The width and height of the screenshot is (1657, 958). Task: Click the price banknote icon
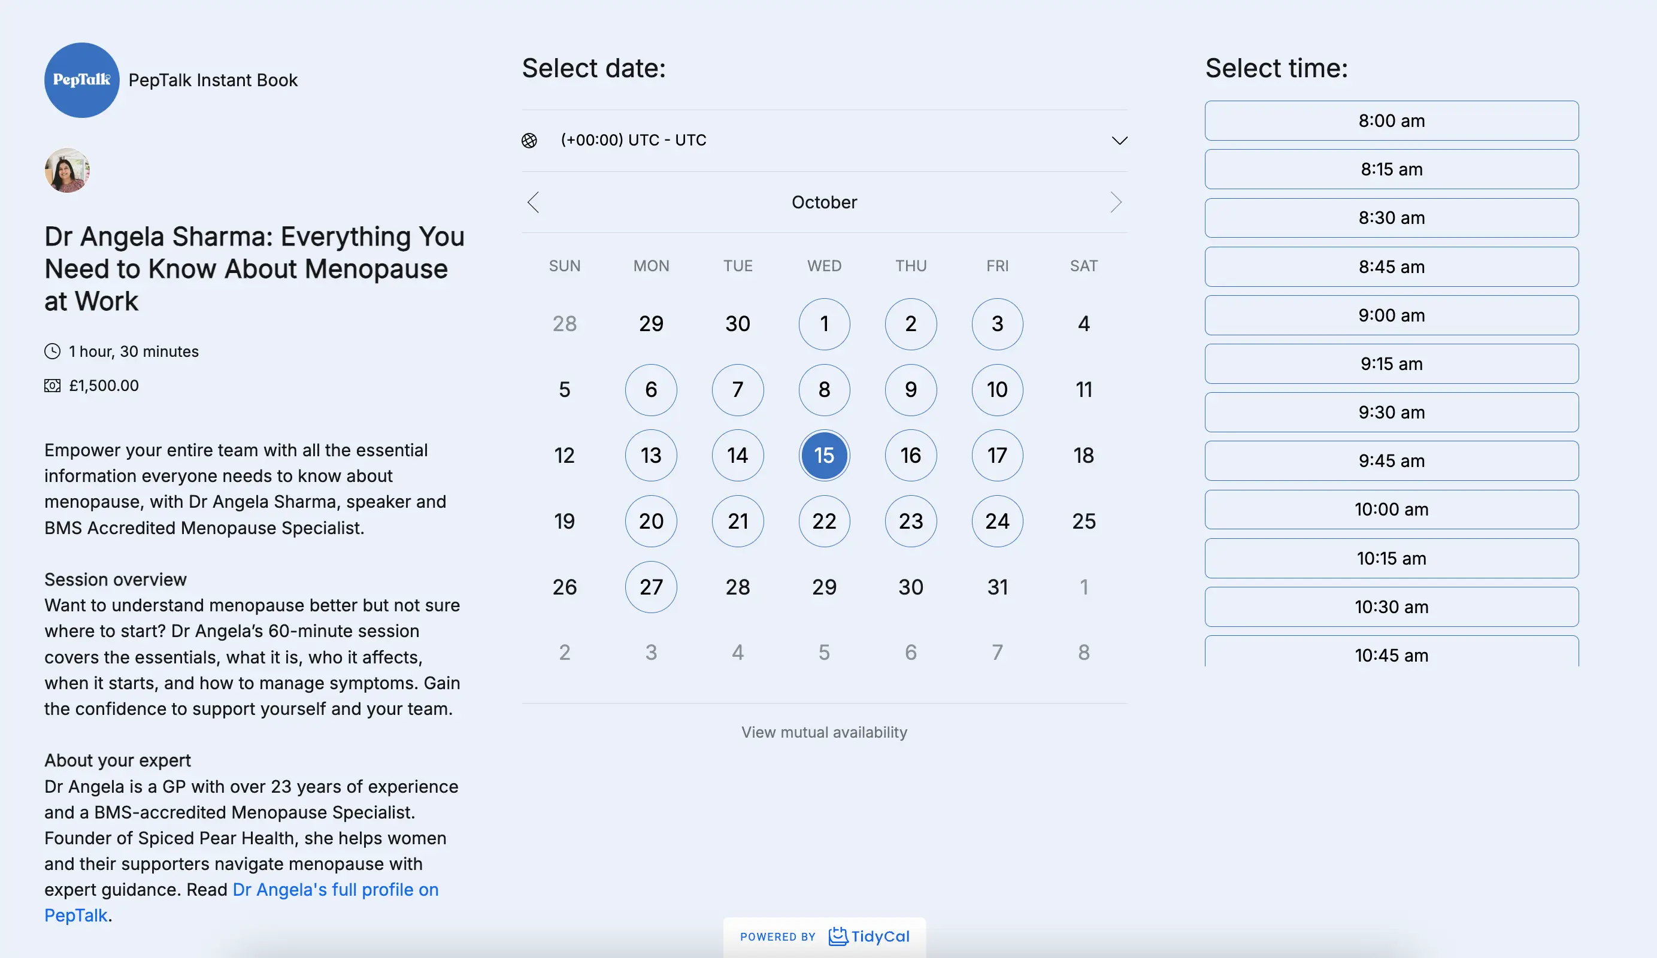53,386
